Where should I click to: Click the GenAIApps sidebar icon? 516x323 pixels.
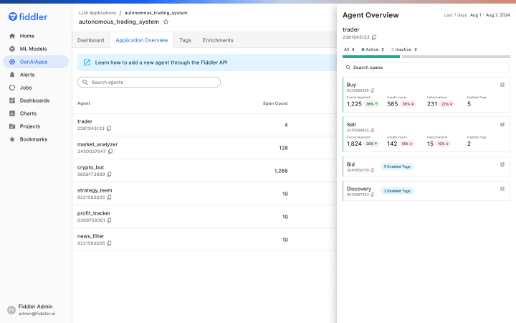coord(12,62)
